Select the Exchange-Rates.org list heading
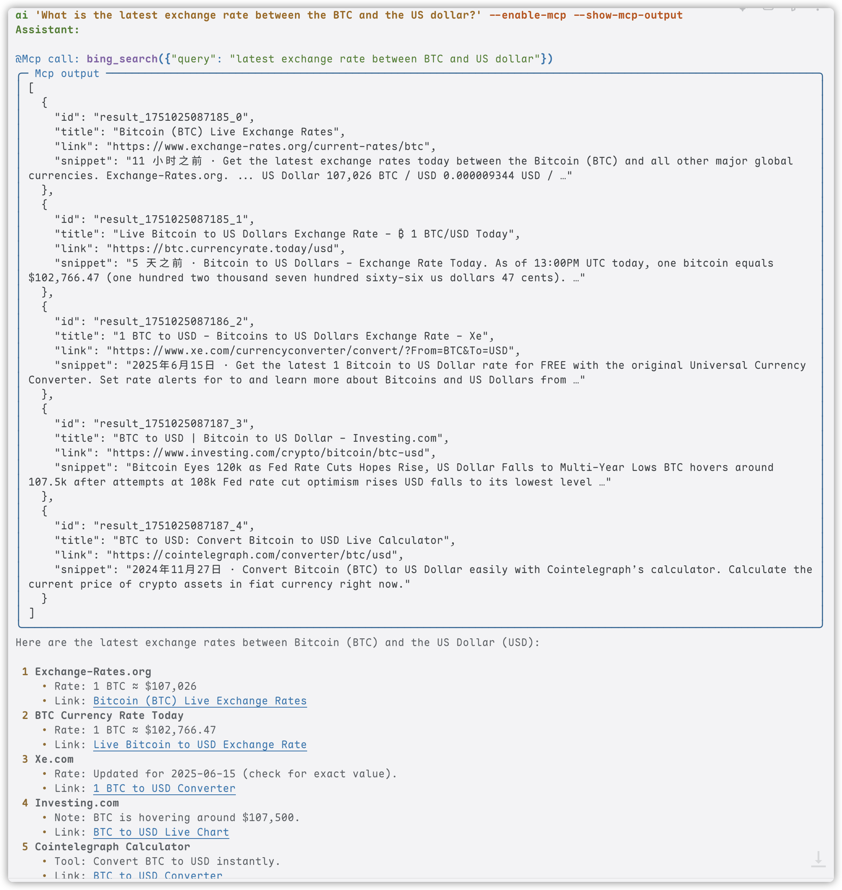 pyautogui.click(x=93, y=672)
